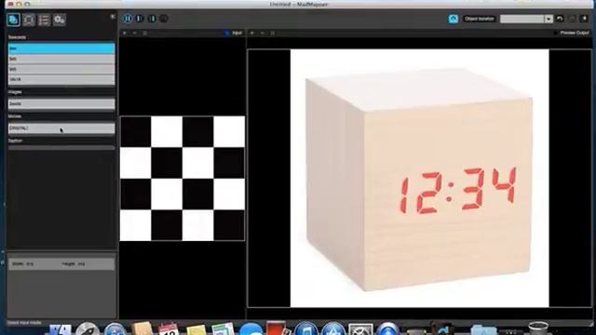596x335 pixels.
Task: Toggle the Input checkbox
Action: coord(226,33)
